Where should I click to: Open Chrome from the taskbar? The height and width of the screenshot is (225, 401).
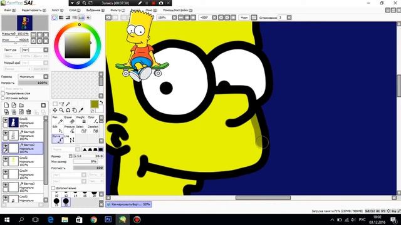pyautogui.click(x=93, y=219)
